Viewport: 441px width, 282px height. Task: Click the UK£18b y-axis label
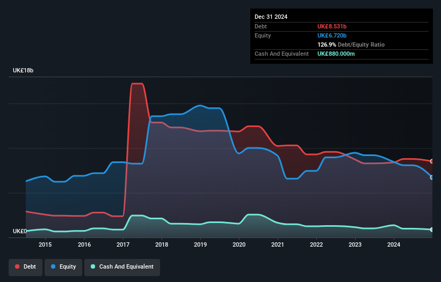point(23,70)
